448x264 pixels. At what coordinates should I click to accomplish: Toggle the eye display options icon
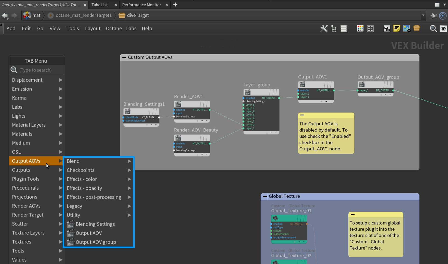click(x=443, y=29)
